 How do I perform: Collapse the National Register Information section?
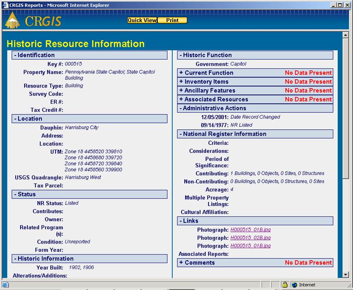(x=255, y=134)
